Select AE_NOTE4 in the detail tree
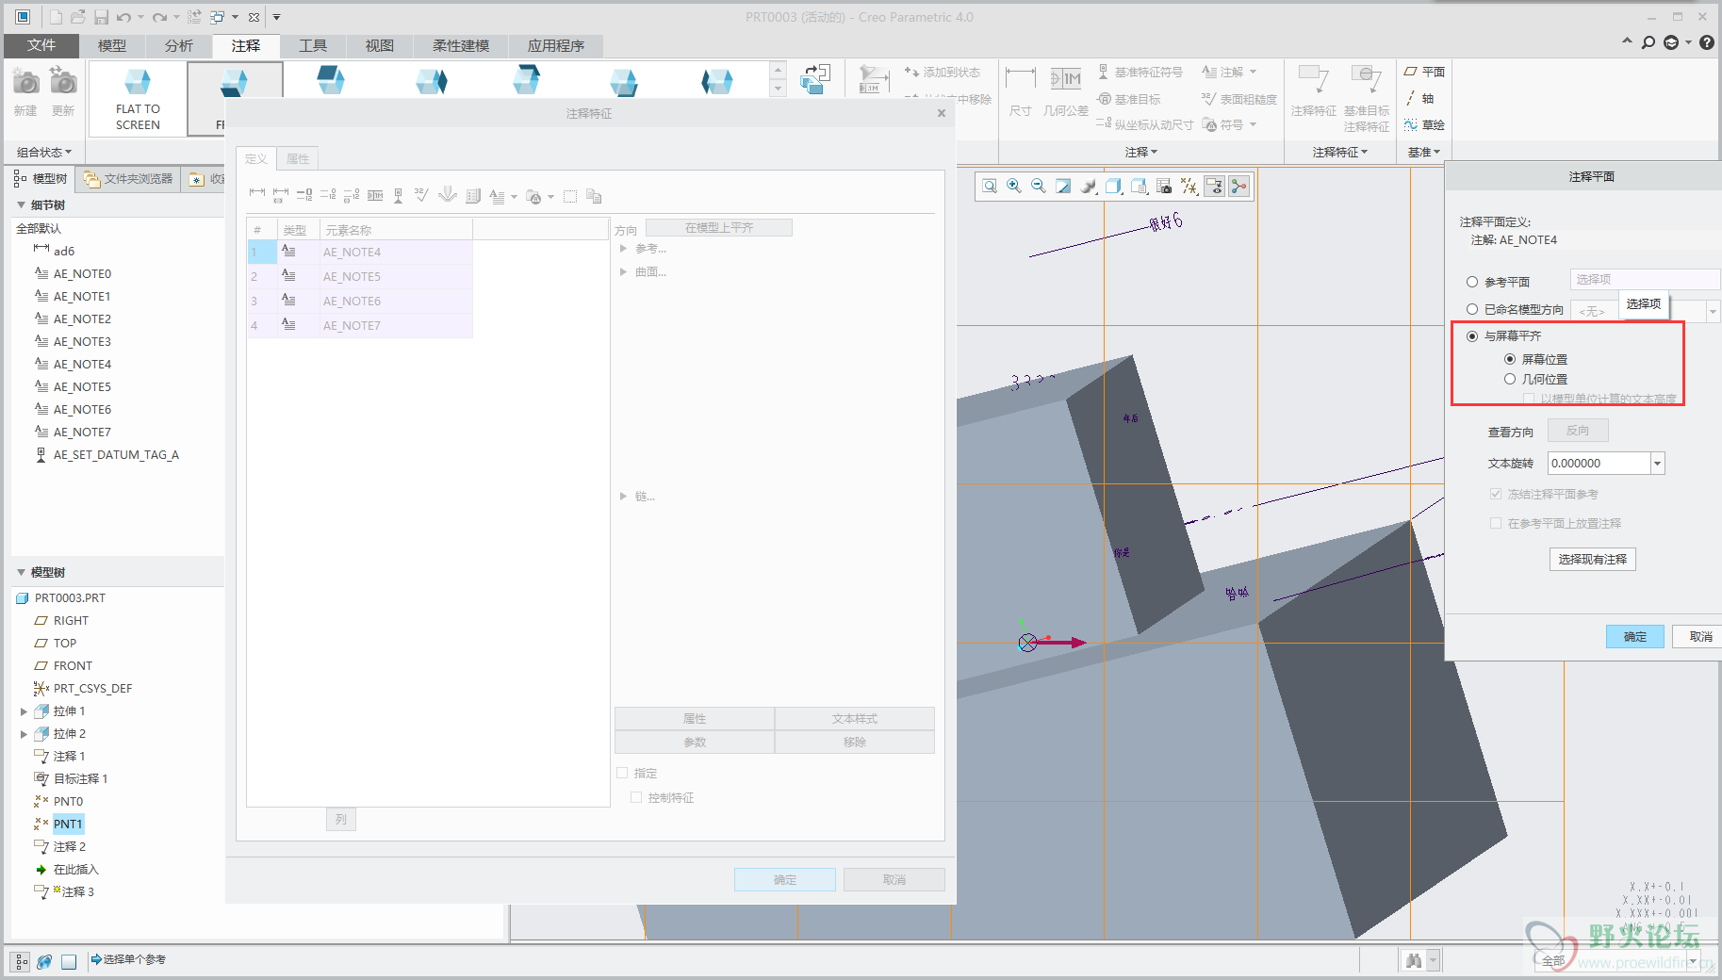The width and height of the screenshot is (1722, 980). click(82, 365)
